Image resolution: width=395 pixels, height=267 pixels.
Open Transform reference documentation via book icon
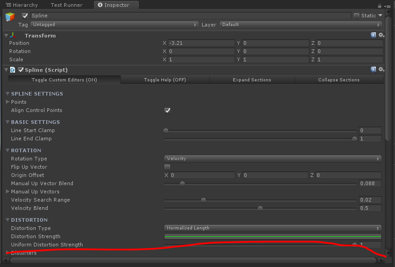[373, 35]
